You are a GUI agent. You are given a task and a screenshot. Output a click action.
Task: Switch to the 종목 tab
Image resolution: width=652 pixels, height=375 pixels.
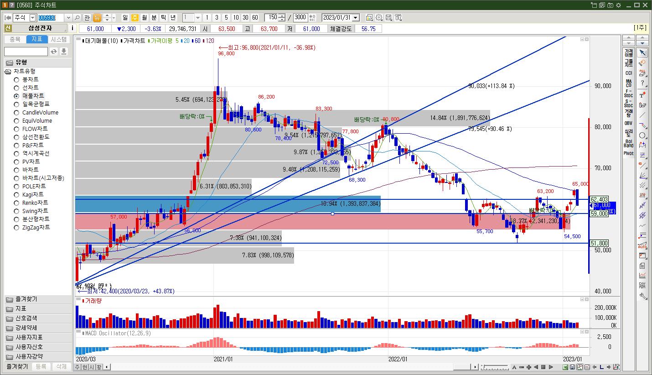click(15, 39)
